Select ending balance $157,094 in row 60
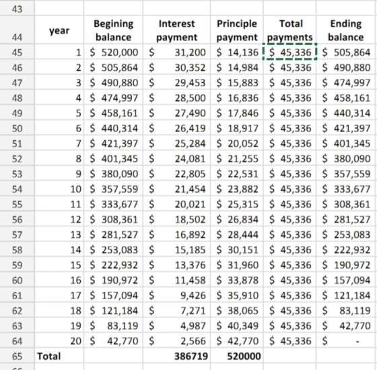The width and height of the screenshot is (377, 370). tap(346, 280)
